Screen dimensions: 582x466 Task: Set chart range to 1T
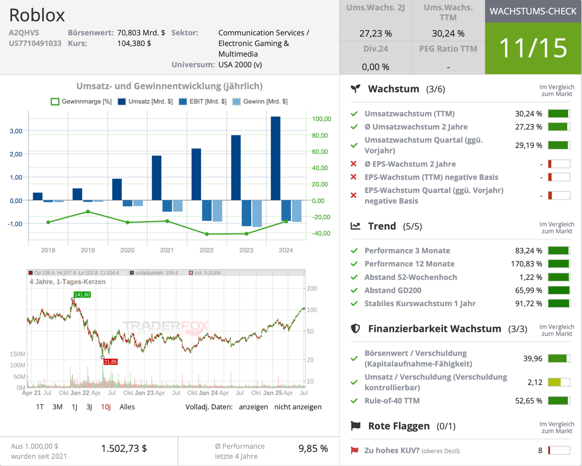(x=40, y=407)
